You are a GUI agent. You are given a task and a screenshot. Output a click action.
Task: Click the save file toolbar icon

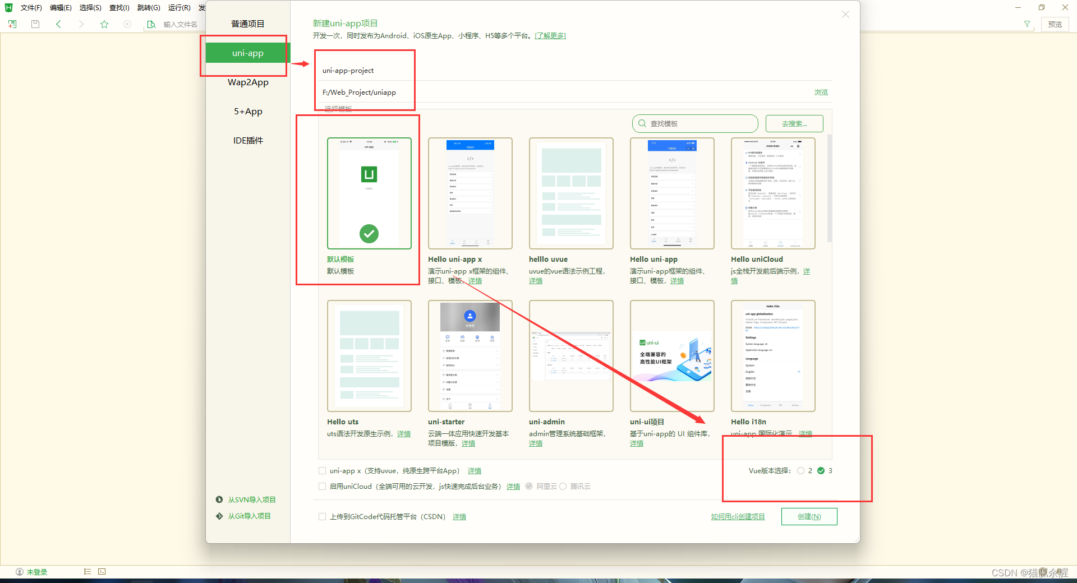[35, 24]
